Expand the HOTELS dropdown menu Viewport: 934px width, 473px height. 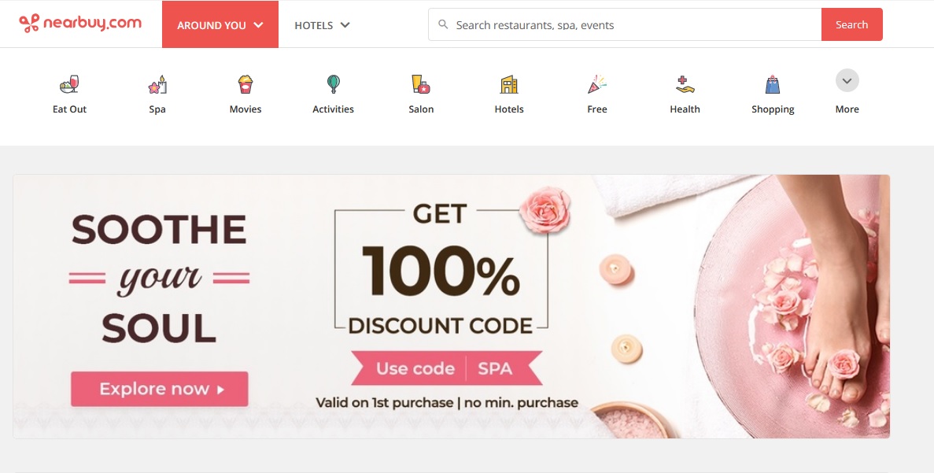[323, 25]
